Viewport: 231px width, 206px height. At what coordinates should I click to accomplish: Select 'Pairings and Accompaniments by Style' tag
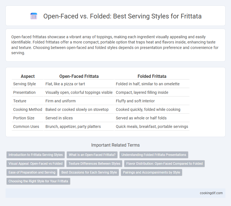[152, 172]
